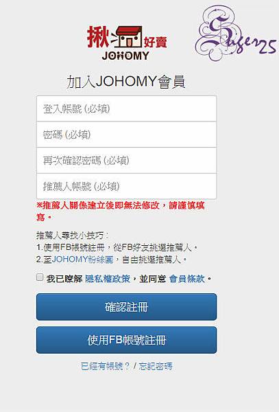The height and width of the screenshot is (412, 279).
Task: Focus the 推薦人帳號 (必填) field
Action: click(127, 186)
